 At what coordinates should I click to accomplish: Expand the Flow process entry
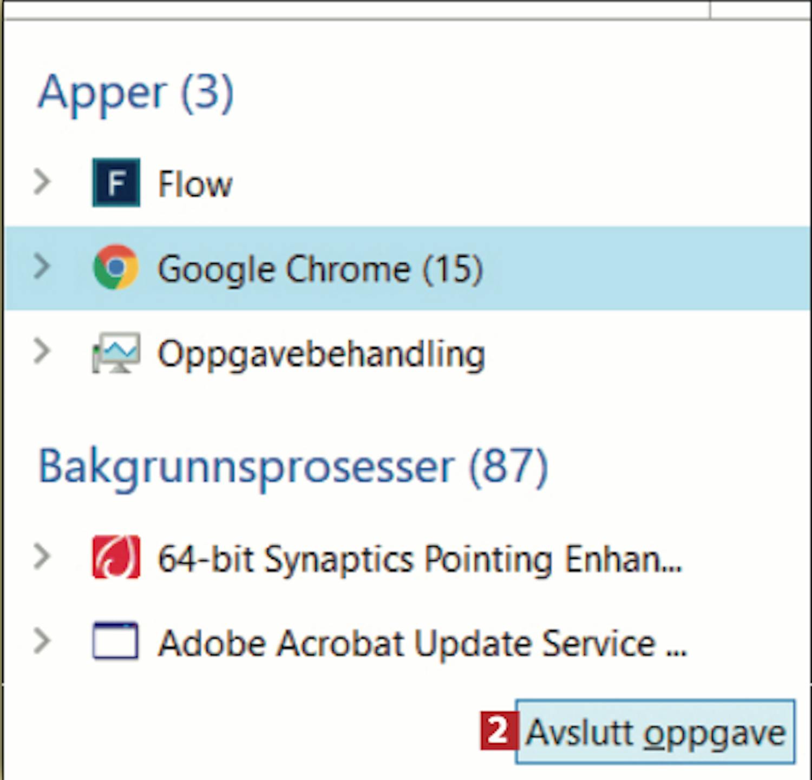[42, 182]
